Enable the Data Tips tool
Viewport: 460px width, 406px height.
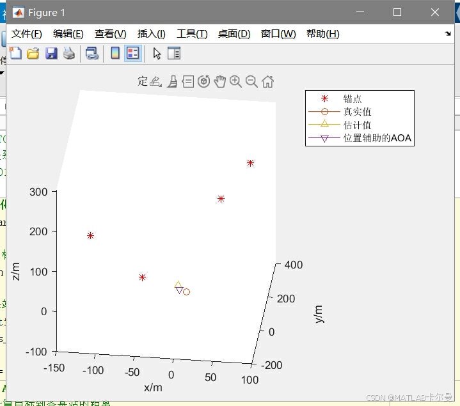point(187,81)
